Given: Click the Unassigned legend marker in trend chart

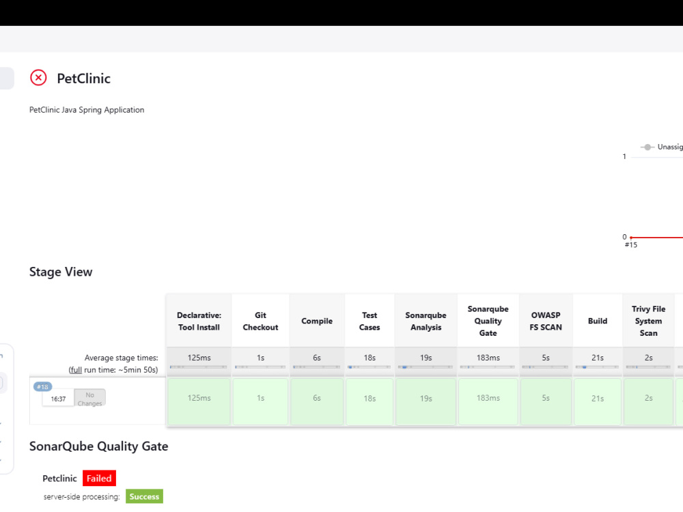Looking at the screenshot, I should click(647, 147).
